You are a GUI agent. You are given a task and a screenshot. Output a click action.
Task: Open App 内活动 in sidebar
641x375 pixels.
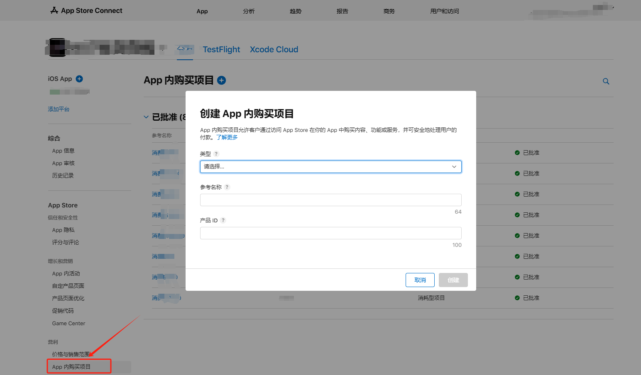pos(66,273)
